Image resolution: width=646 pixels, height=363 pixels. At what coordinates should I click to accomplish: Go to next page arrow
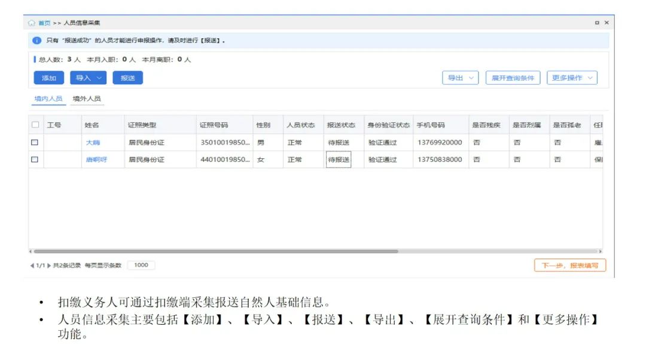pyautogui.click(x=49, y=266)
